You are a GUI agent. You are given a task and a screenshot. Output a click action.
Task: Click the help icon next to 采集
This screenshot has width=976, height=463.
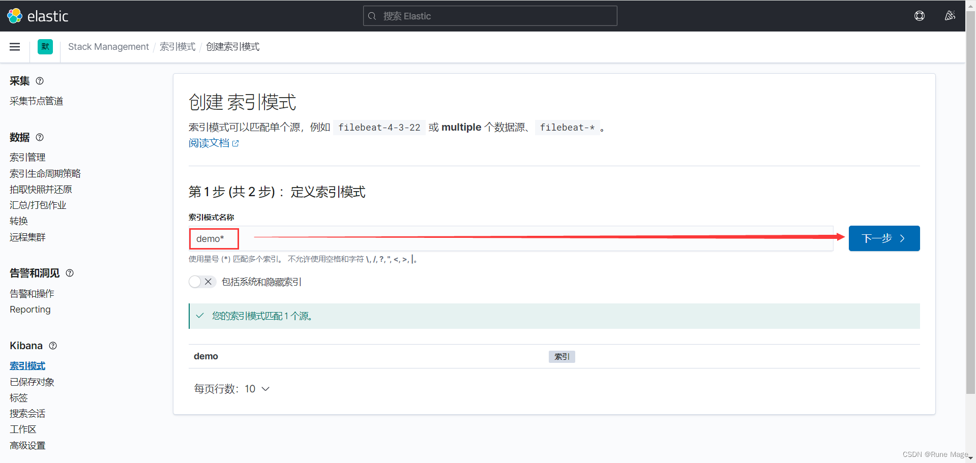click(x=40, y=81)
